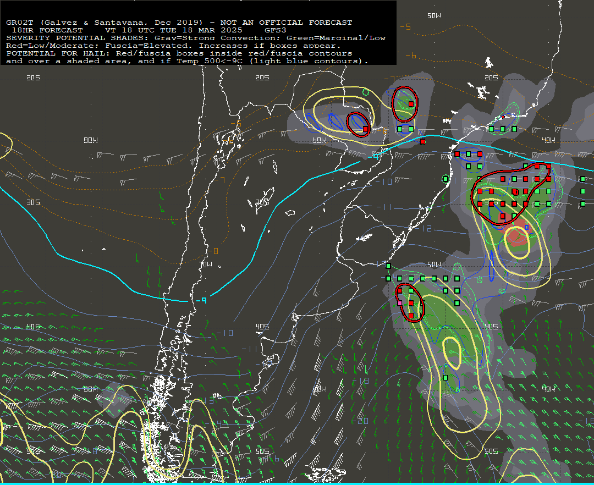Click the cyan '-9' label over southern Chile
This screenshot has width=594, height=485.
(201, 300)
